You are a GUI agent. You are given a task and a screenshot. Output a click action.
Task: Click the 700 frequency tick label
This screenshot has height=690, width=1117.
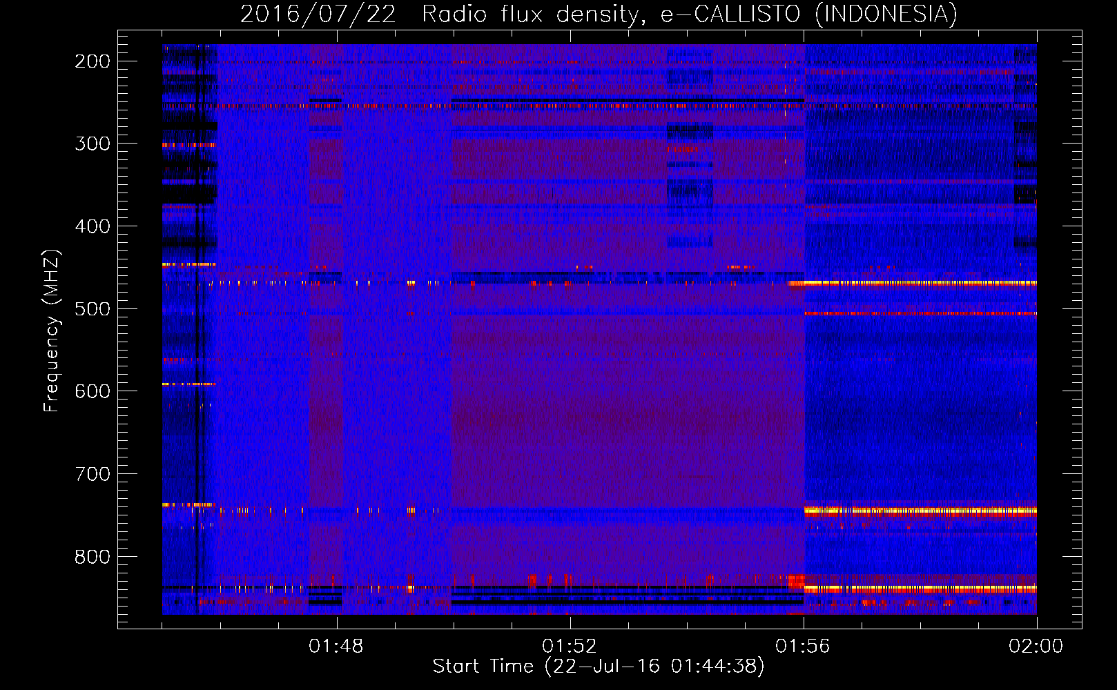point(93,474)
